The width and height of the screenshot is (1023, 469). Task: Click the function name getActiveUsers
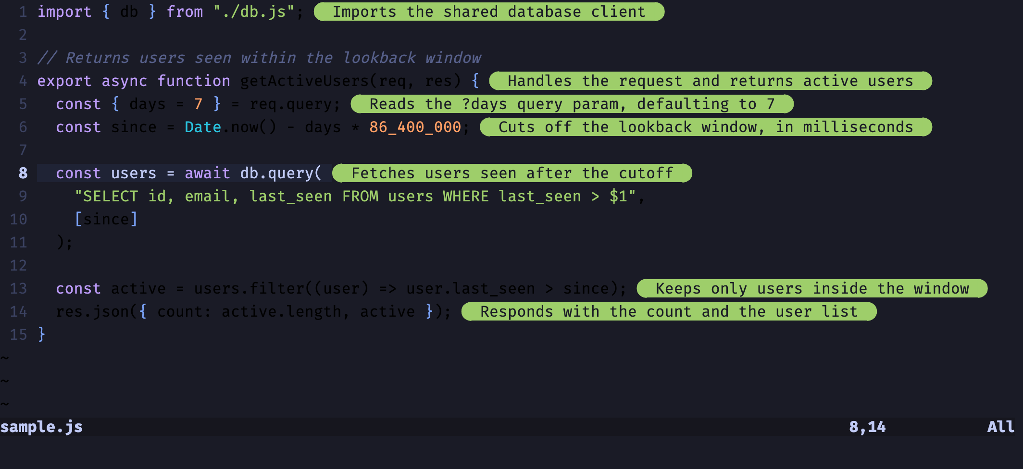coord(304,81)
